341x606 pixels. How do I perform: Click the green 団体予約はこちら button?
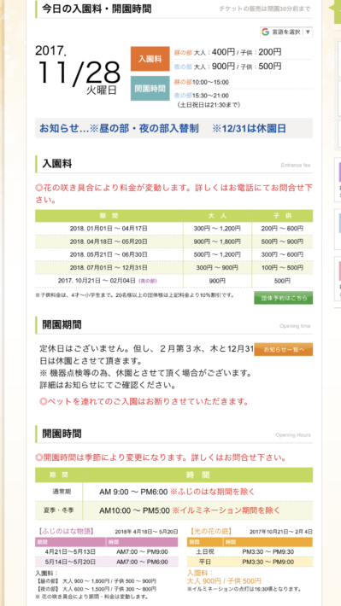pyautogui.click(x=284, y=298)
